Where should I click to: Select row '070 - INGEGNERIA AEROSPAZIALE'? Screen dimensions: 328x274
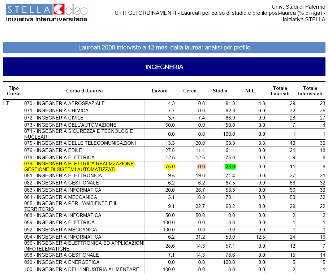(x=175, y=103)
